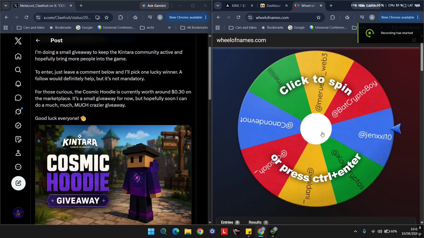Image resolution: width=424 pixels, height=238 pixels.
Task: Open All Bookmarks folder in X window
Action: [x=194, y=28]
